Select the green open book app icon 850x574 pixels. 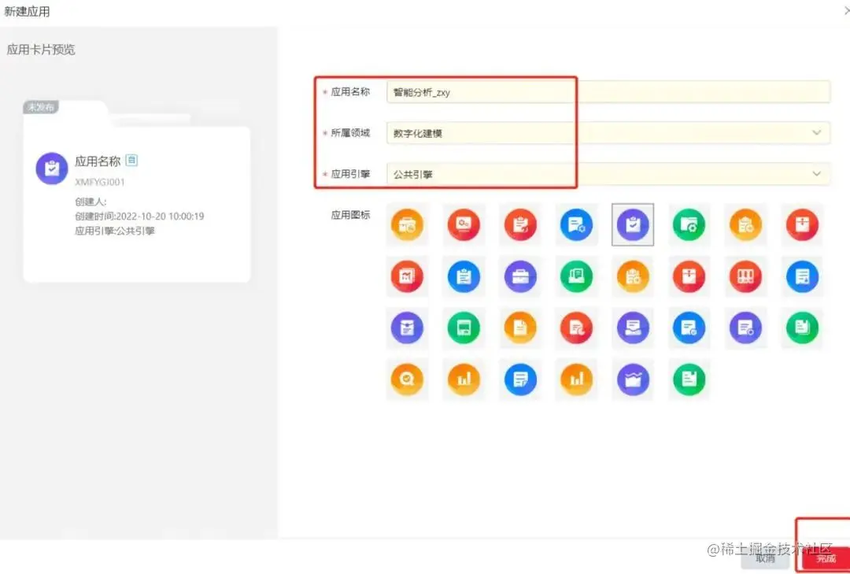(577, 276)
